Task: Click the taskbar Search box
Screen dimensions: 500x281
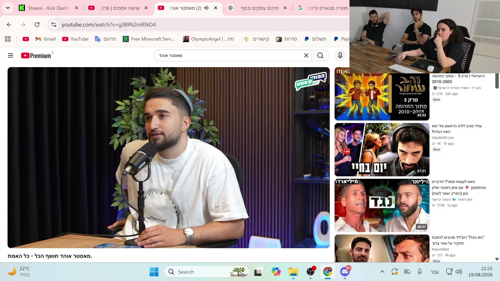Action: pos(207,272)
